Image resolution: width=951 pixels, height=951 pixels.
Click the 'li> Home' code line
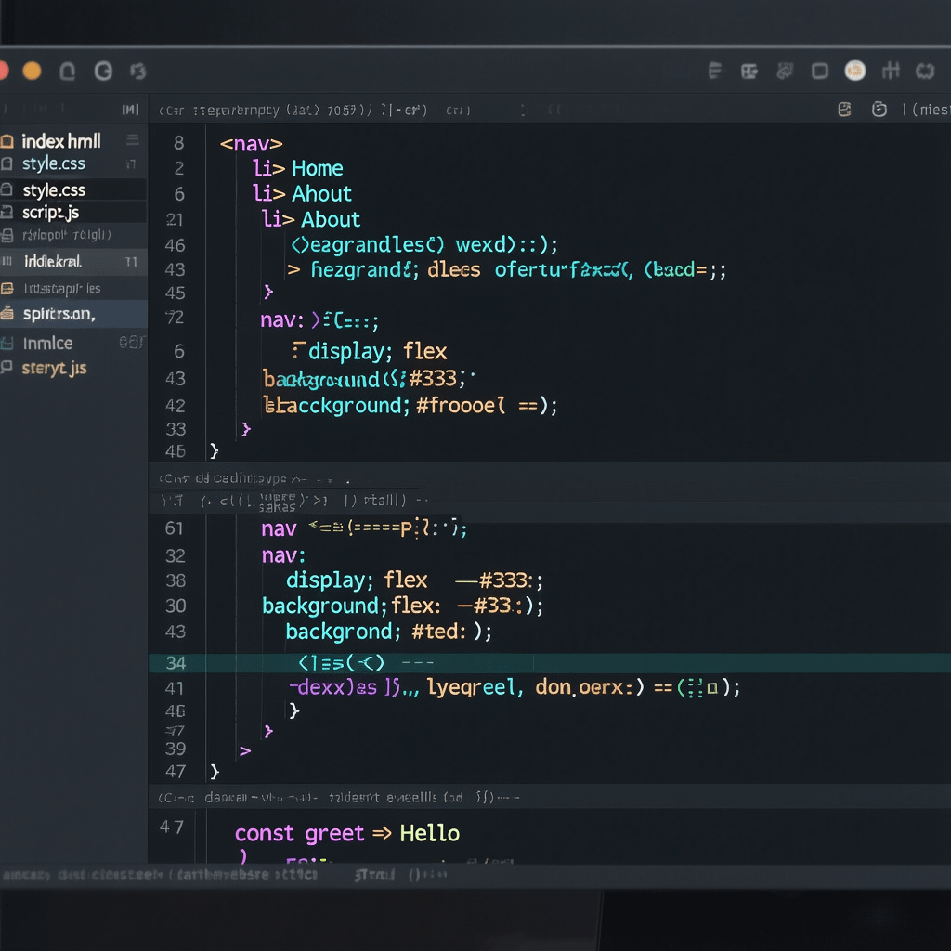(x=298, y=168)
